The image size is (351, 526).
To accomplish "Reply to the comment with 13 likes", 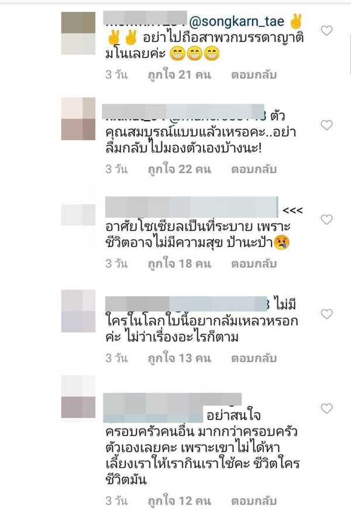I will coord(254,358).
